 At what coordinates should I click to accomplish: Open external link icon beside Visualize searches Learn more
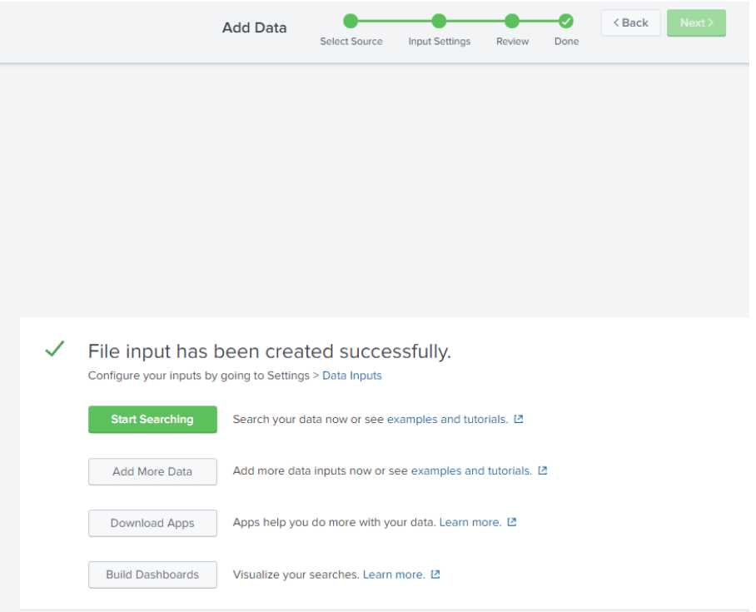click(435, 575)
